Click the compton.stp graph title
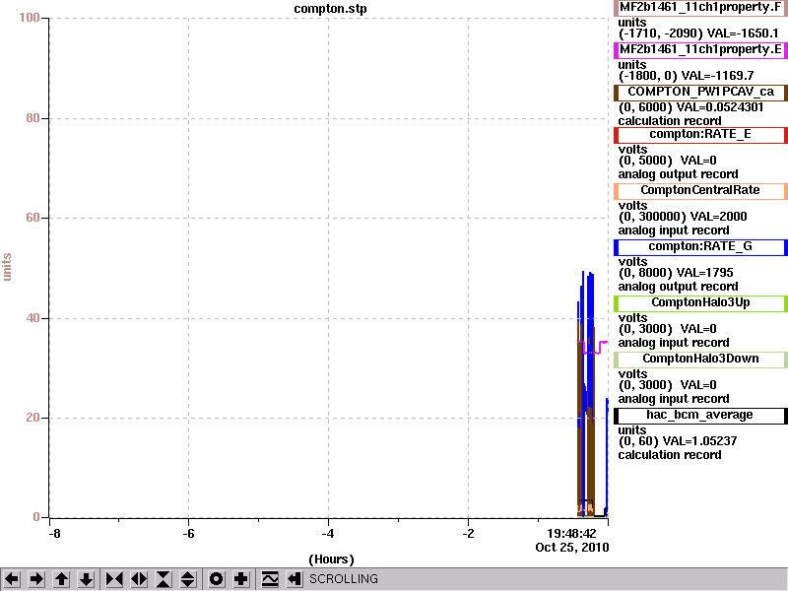The width and height of the screenshot is (788, 591). 330,9
